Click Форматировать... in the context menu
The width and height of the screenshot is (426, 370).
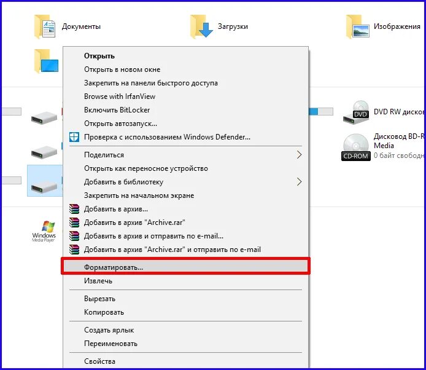(x=186, y=267)
